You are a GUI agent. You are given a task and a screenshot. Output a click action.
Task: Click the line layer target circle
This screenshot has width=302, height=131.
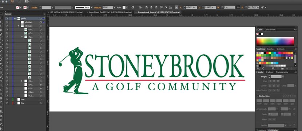coord(41,103)
